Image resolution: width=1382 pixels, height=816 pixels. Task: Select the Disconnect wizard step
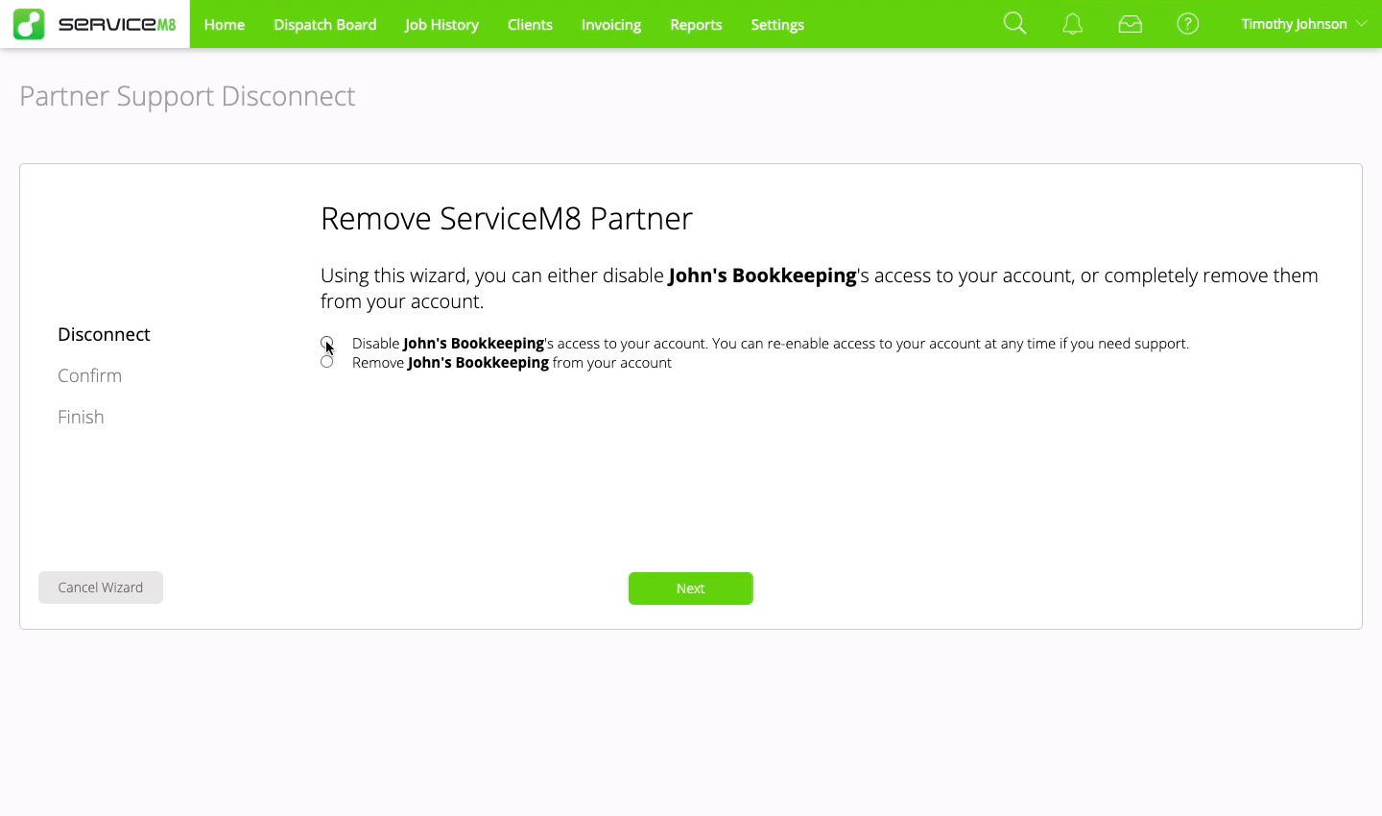(104, 334)
